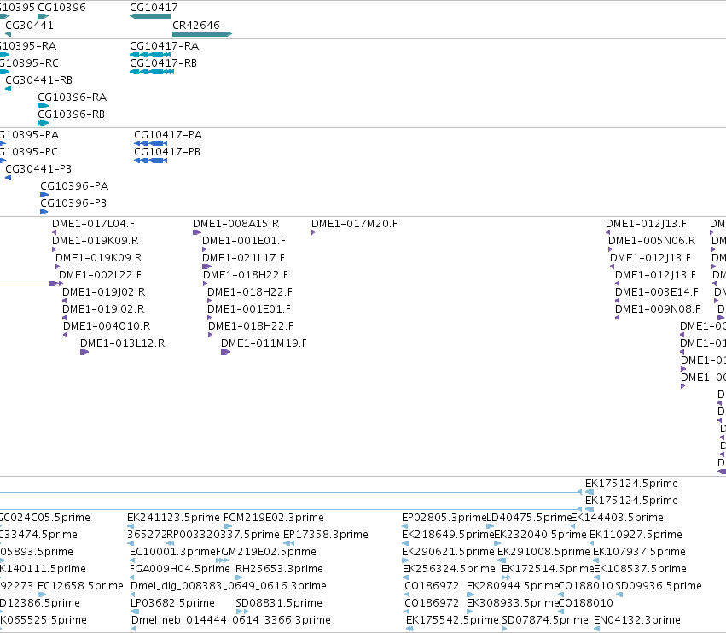Select BAC end DME1-003E14.F
726x633 pixels.
pyautogui.click(x=657, y=293)
